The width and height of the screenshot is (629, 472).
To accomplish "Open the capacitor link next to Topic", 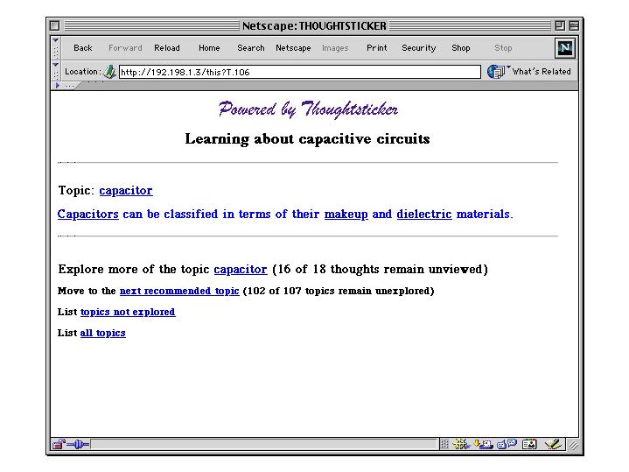I will point(126,190).
